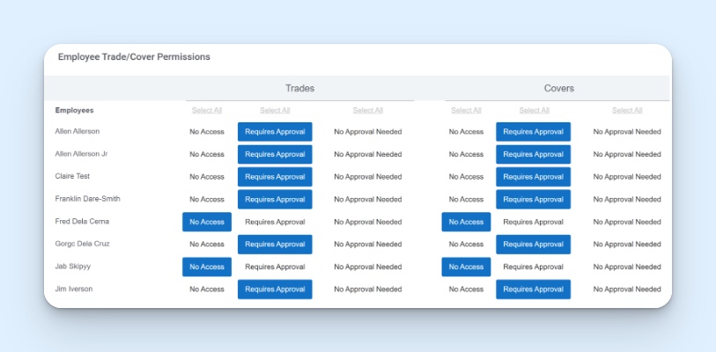The width and height of the screenshot is (716, 352).
Task: Set Fred Dela Cerna Covers to Requires Approval
Action: (x=533, y=222)
